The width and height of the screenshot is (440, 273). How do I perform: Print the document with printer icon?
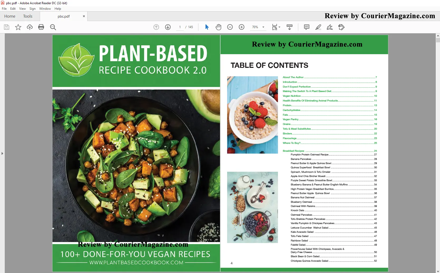pos(41,27)
